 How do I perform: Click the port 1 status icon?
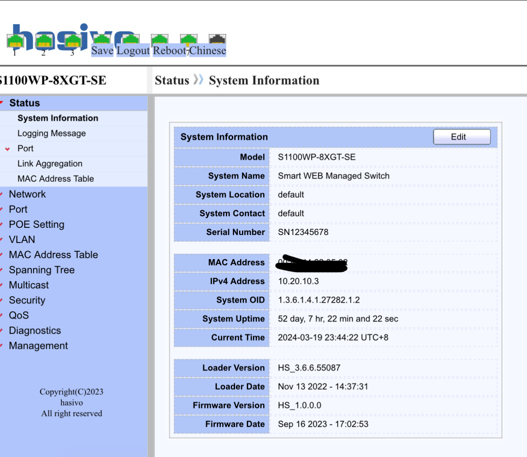[15, 41]
